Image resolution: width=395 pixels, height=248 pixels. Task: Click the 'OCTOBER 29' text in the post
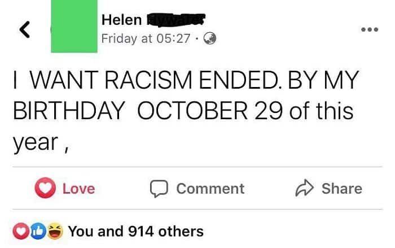tap(209, 111)
